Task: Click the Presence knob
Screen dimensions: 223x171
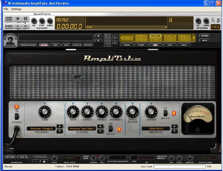Action: click(116, 111)
